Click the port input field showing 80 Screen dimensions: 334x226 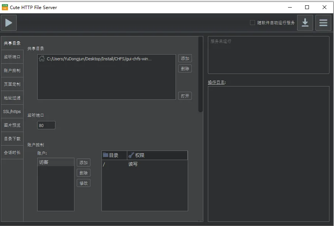click(46, 125)
